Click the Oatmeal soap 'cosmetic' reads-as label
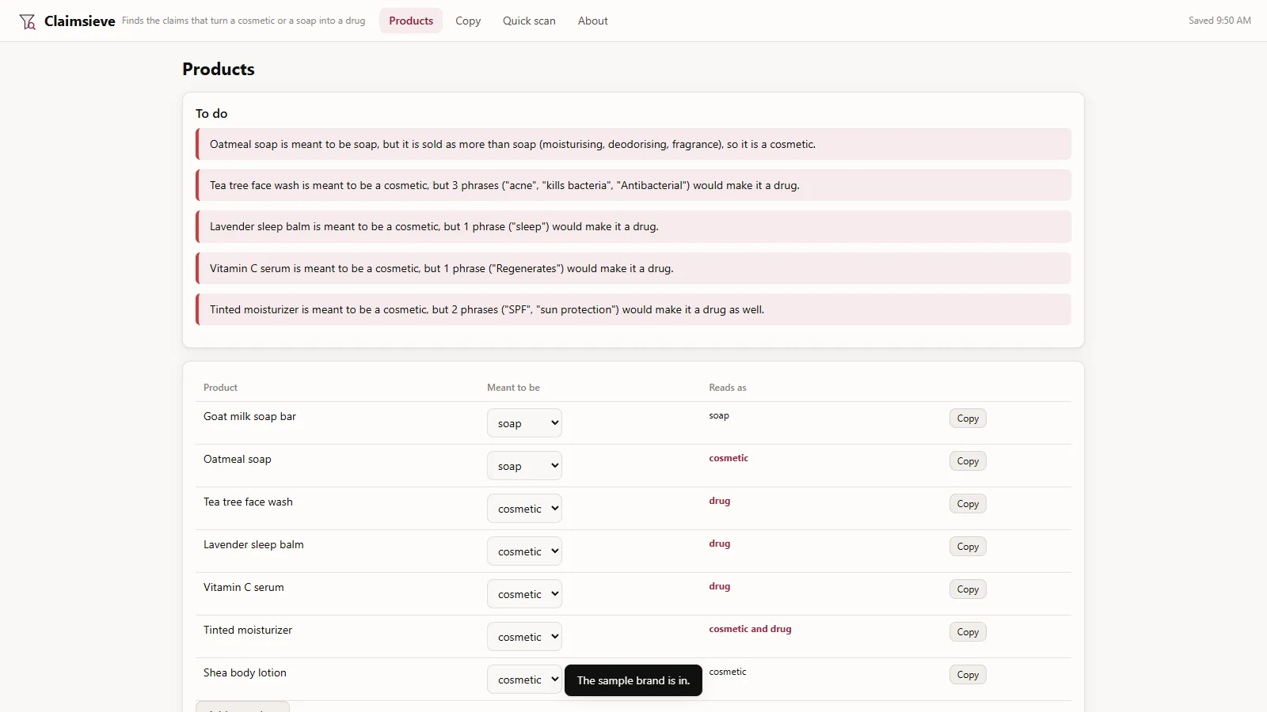Viewport: 1267px width, 712px height. (729, 458)
